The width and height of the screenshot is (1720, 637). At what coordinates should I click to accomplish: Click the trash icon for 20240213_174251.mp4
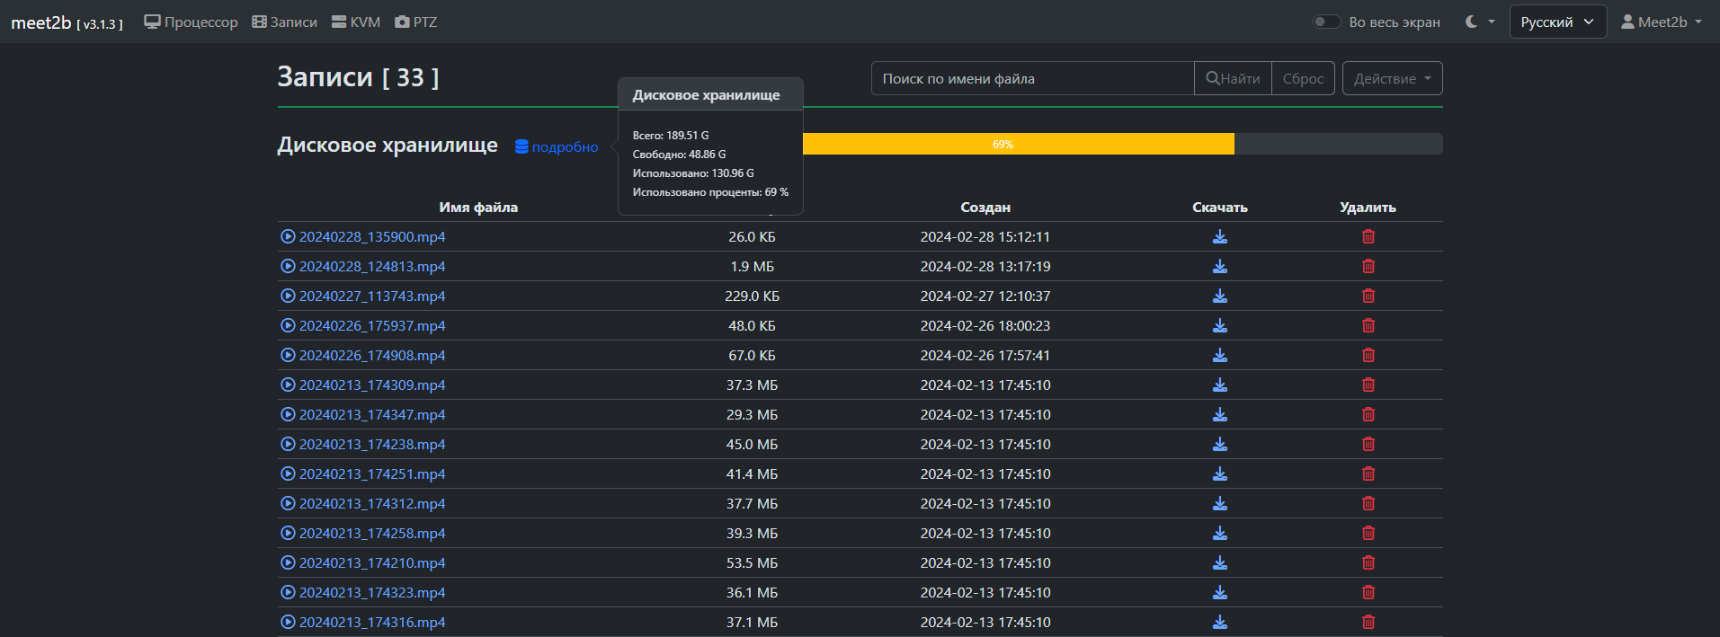coord(1368,473)
